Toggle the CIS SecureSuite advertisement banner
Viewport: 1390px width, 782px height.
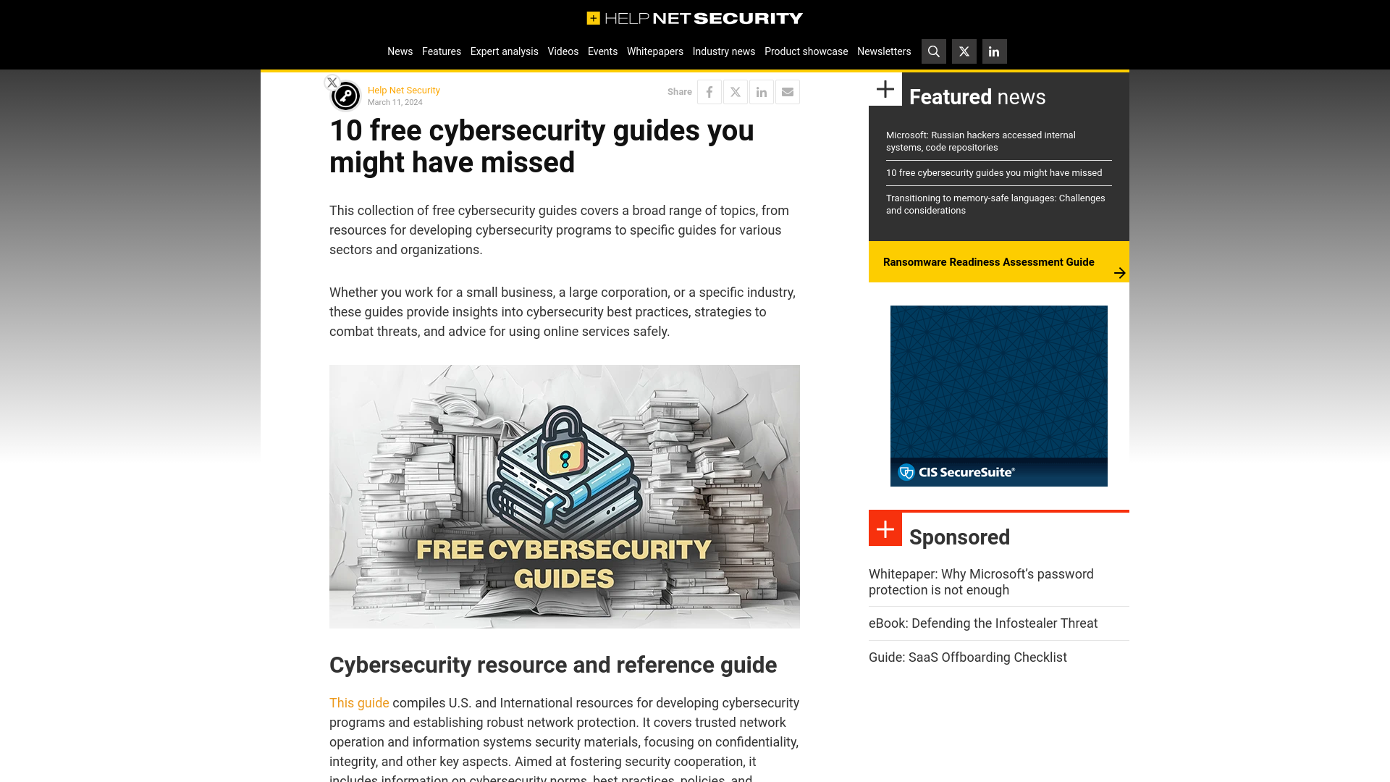pos(998,395)
